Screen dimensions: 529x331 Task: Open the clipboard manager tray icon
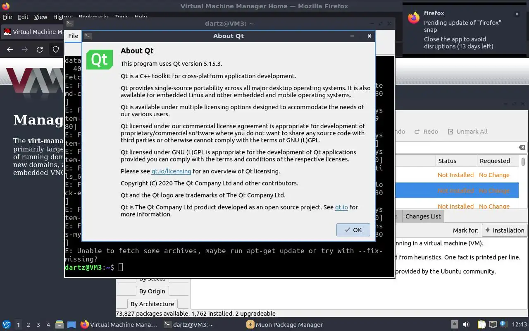(x=482, y=325)
